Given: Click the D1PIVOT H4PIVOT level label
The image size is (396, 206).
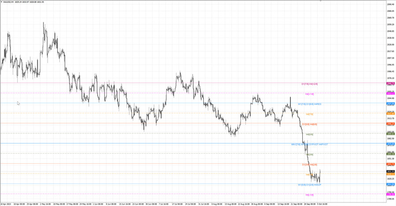Looking at the screenshot, I should (319, 144).
